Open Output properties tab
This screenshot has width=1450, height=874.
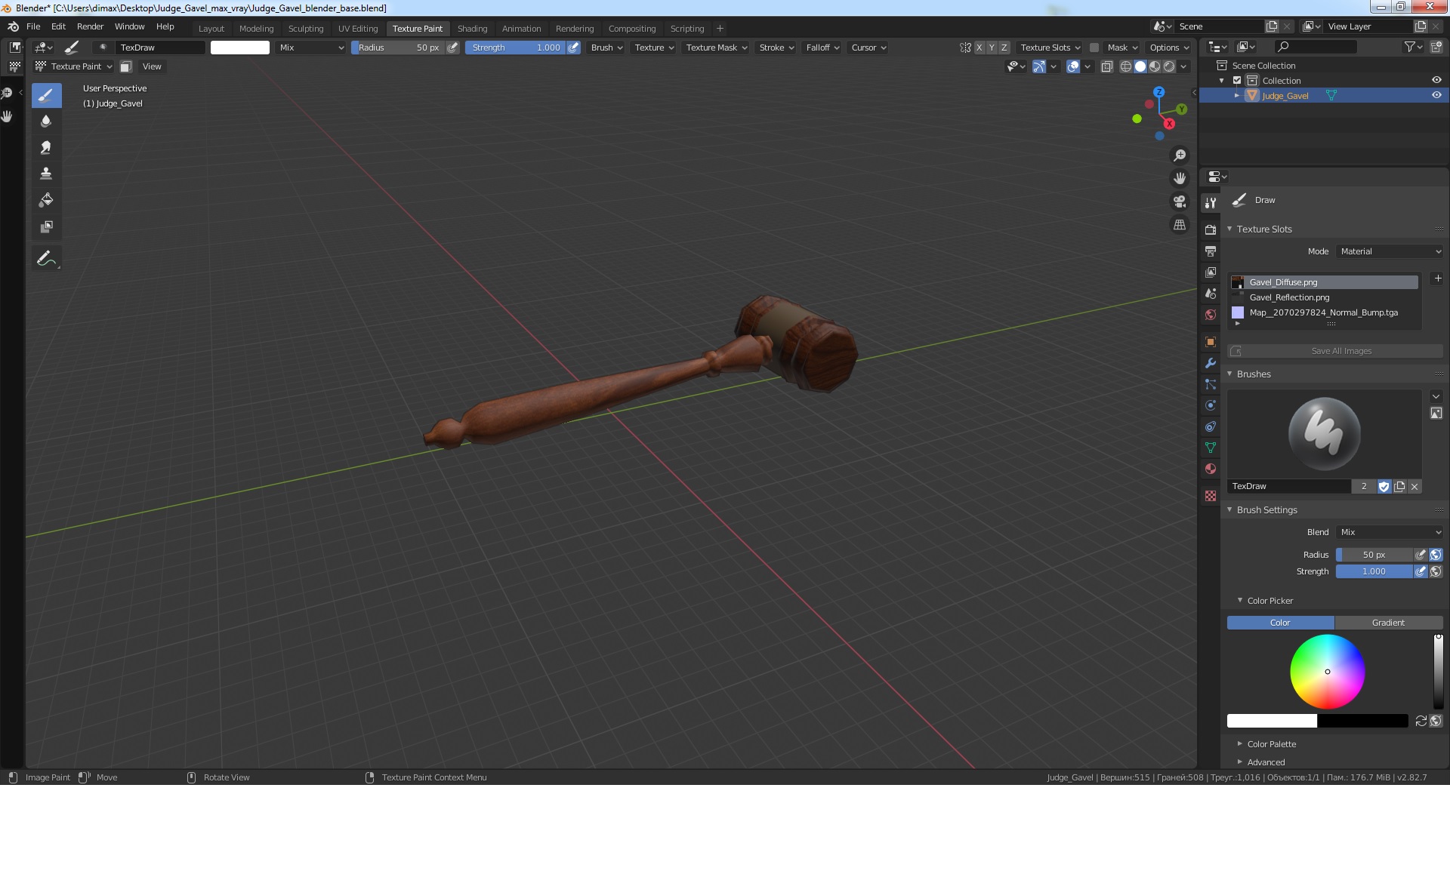click(x=1211, y=251)
